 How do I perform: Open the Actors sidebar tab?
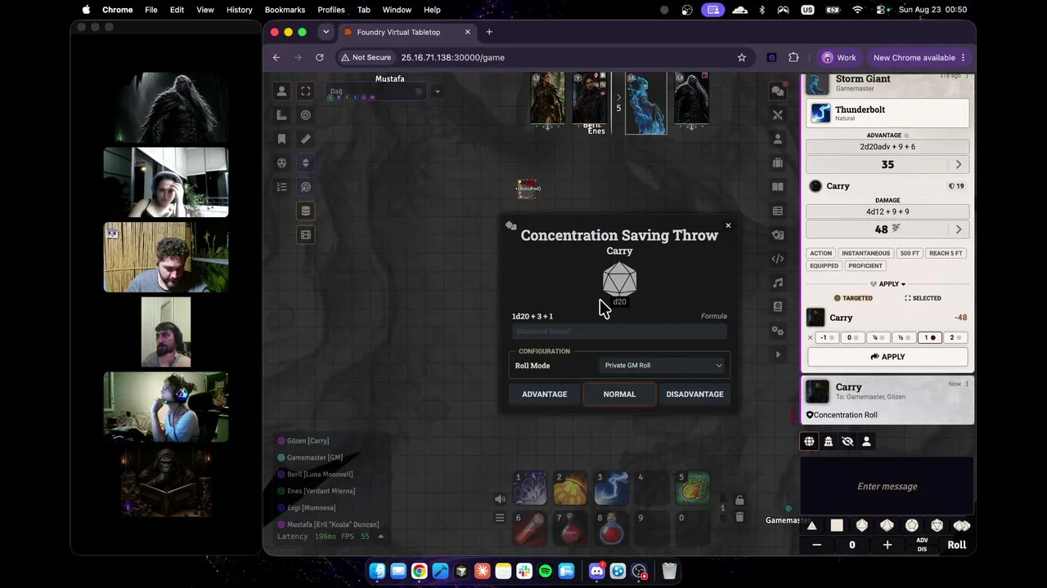pos(778,139)
